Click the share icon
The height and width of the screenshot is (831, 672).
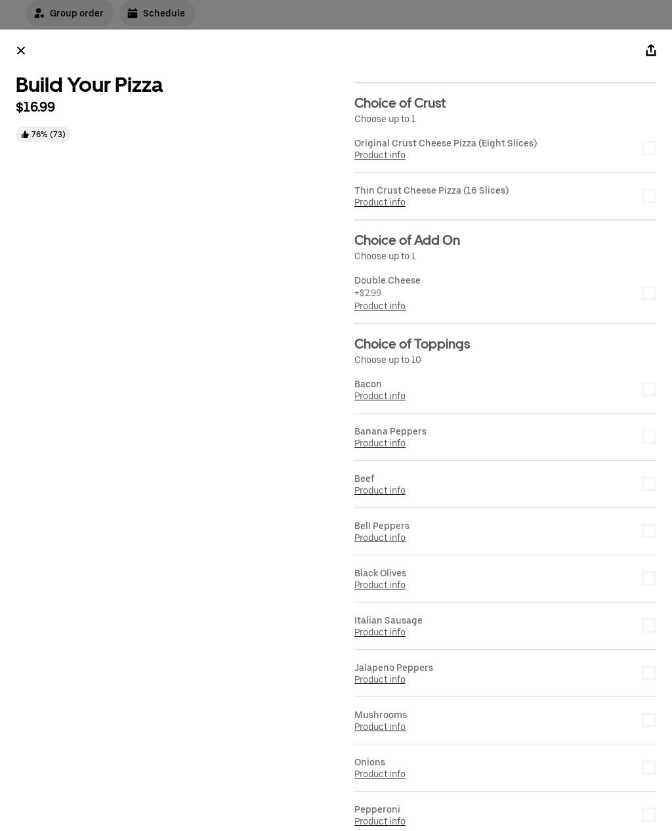[x=651, y=50]
